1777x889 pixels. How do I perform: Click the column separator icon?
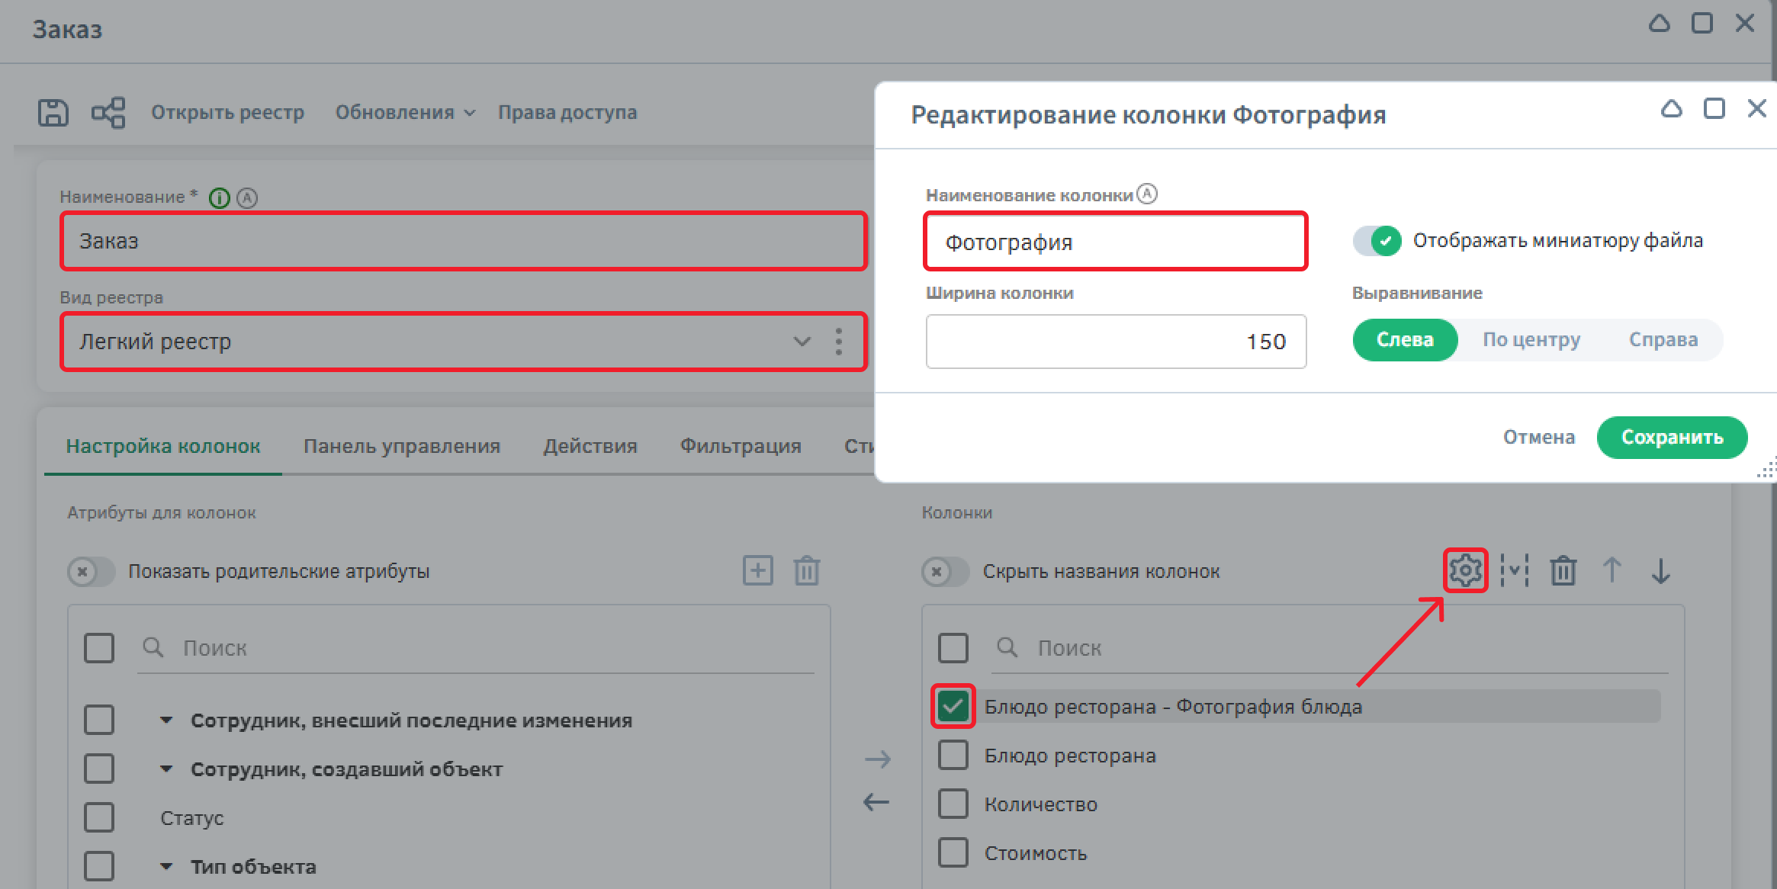[x=1514, y=570]
